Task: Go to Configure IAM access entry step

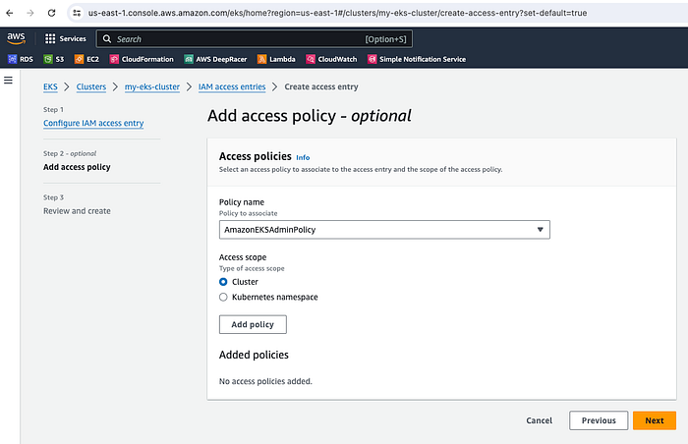Action: point(93,124)
